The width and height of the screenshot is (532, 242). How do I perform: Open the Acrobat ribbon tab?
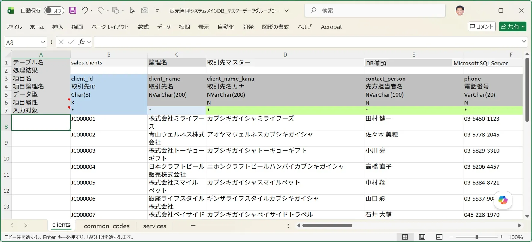pyautogui.click(x=331, y=27)
